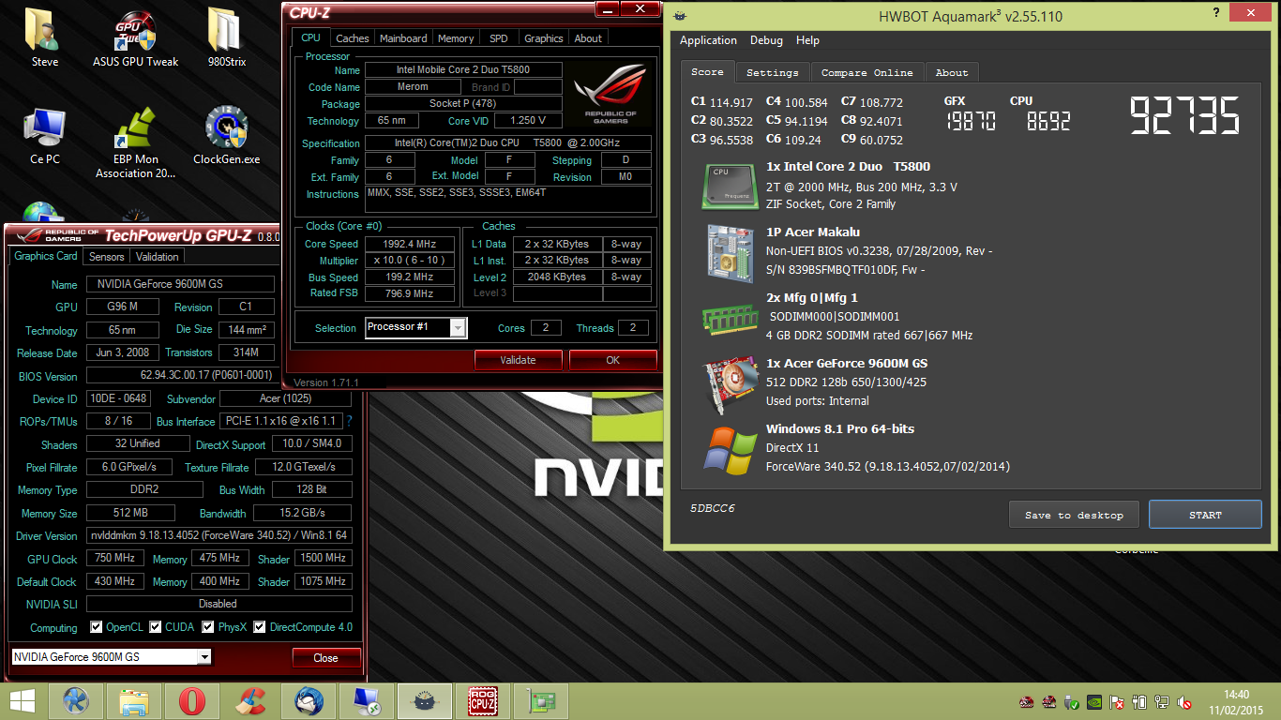Image resolution: width=1281 pixels, height=720 pixels.
Task: Click the START button in Aquamark
Action: point(1205,515)
